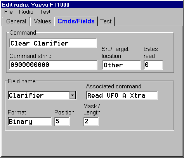Click the Associated command field Read VFO A Xtra
The height and width of the screenshot is (158, 184).
click(x=122, y=95)
